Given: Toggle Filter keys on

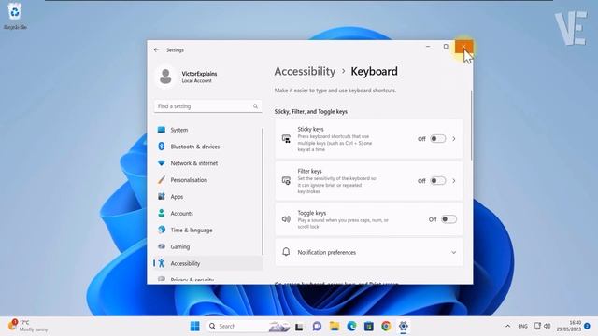Looking at the screenshot, I should (438, 180).
